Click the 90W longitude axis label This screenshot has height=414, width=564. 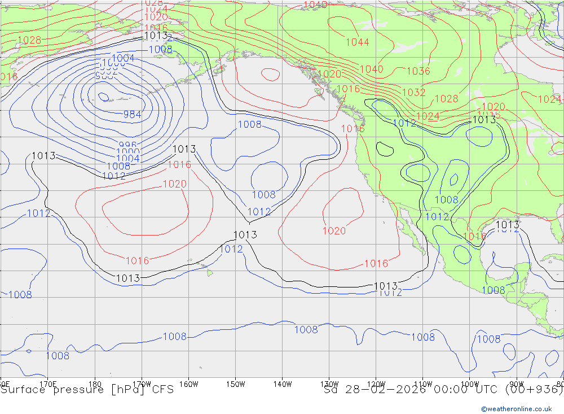(x=517, y=384)
